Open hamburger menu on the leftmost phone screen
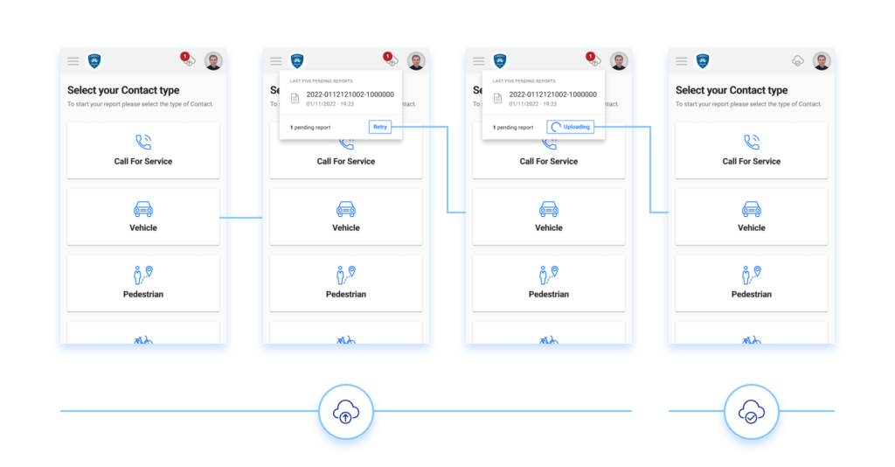Screen dimensions: 895x467 (x=73, y=61)
